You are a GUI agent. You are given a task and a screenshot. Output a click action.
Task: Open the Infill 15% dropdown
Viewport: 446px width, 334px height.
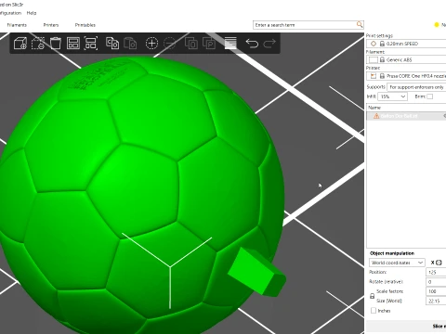point(392,96)
